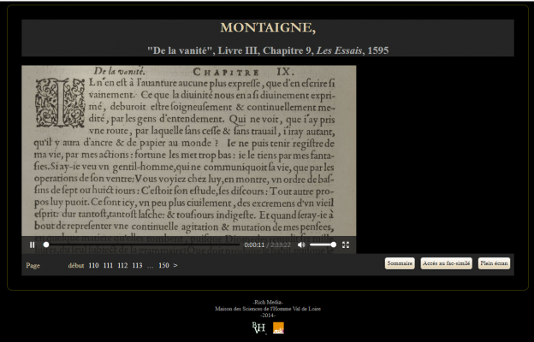Click the pagination ellipsis
The image size is (534, 342).
point(151,266)
